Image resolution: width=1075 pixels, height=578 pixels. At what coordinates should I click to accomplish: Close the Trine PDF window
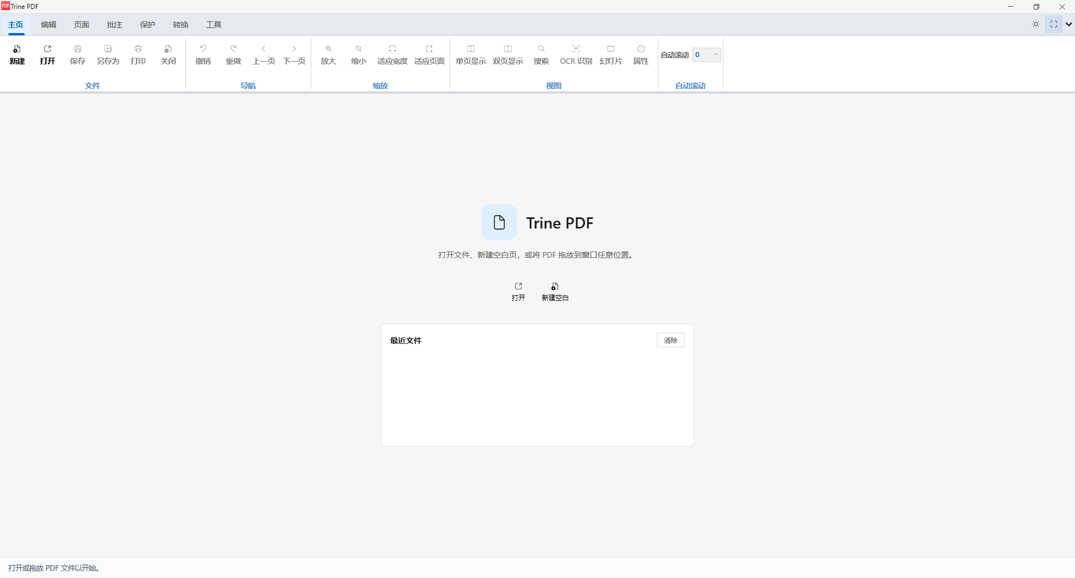pyautogui.click(x=1062, y=7)
